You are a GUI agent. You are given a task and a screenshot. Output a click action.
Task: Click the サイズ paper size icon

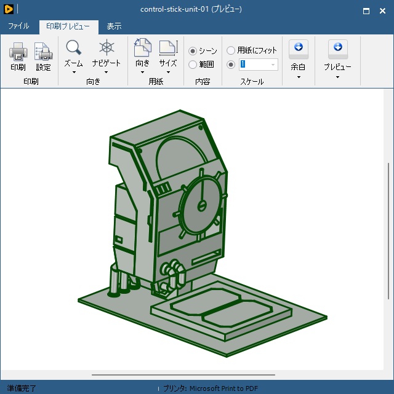[167, 49]
